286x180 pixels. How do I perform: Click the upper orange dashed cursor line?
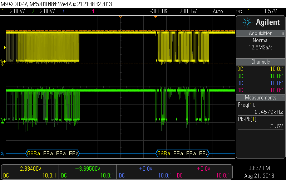(x=120, y=31)
